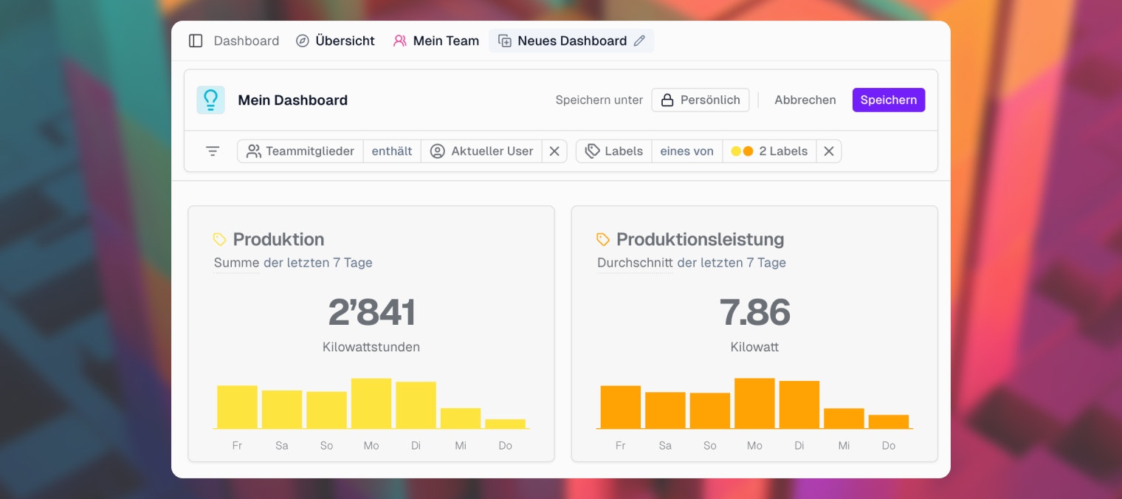
Task: Click the pencil edit icon beside Neues Dashboard
Action: 639,41
